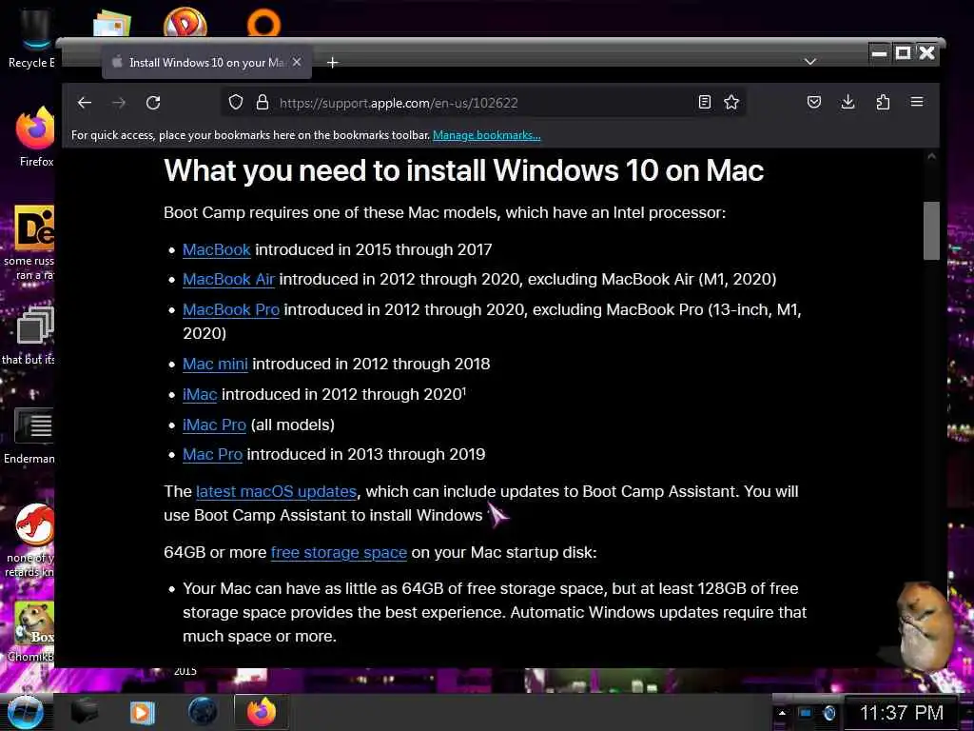Click the page heading 'What you need to install Windows 10 on Mac'
974x731 pixels.
click(x=463, y=170)
